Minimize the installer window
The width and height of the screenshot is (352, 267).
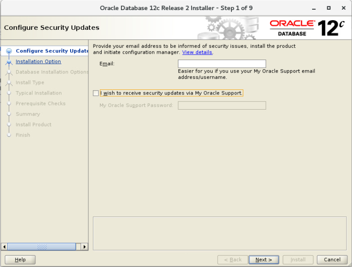click(x=314, y=8)
